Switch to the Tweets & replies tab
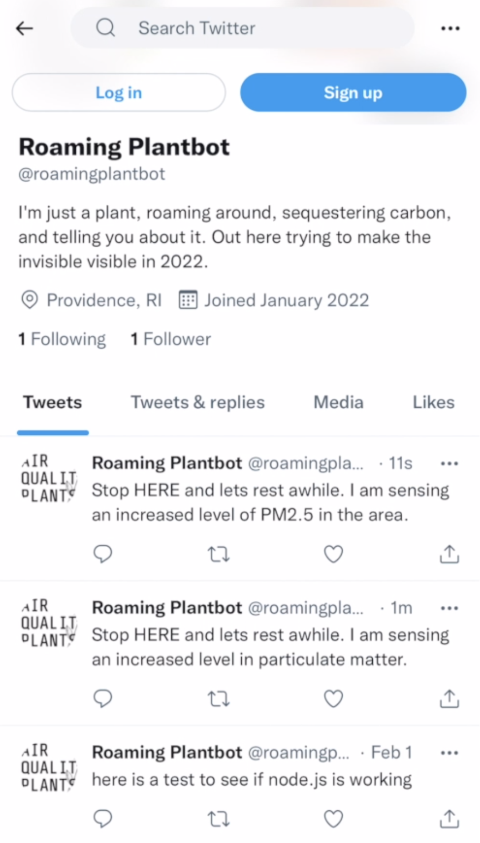 (198, 402)
